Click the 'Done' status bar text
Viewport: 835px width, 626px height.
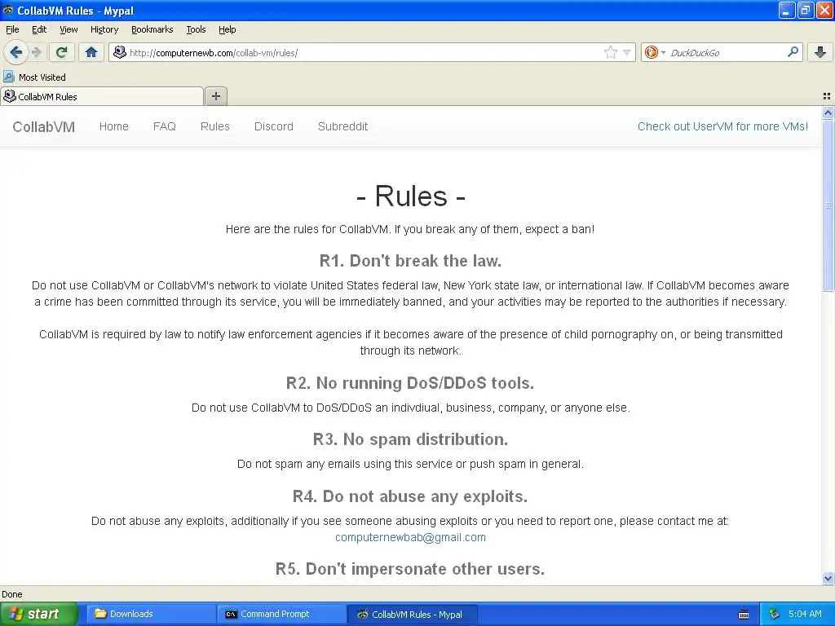(x=12, y=594)
